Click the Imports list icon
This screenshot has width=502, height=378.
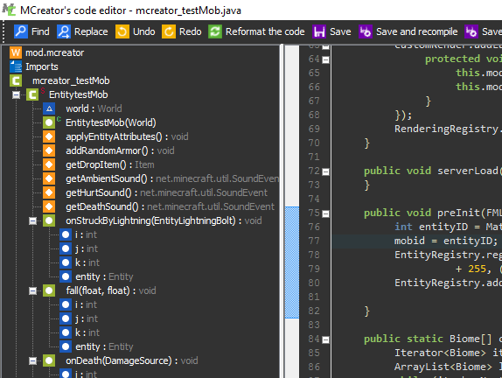pyautogui.click(x=16, y=66)
